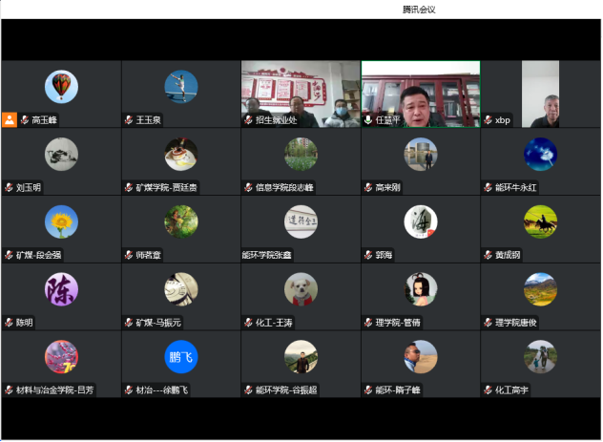Select the 任益平 live video tile
603x442 pixels.
[x=421, y=94]
